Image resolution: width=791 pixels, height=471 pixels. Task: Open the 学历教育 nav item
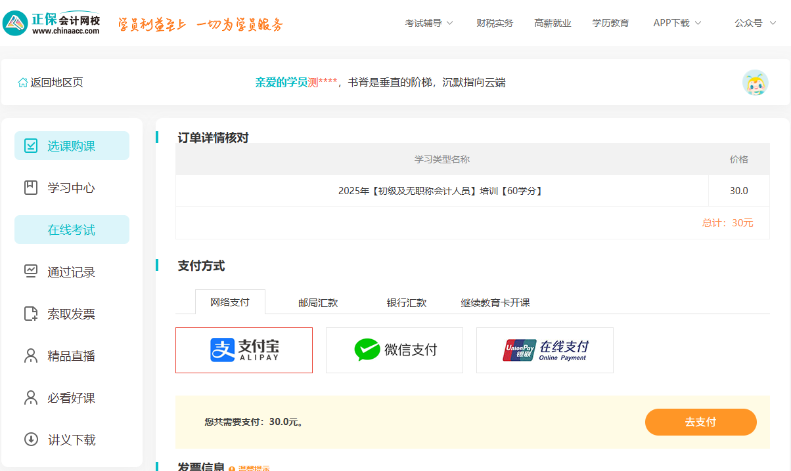[x=610, y=23]
